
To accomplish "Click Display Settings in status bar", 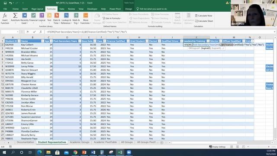I will (217, 147).
